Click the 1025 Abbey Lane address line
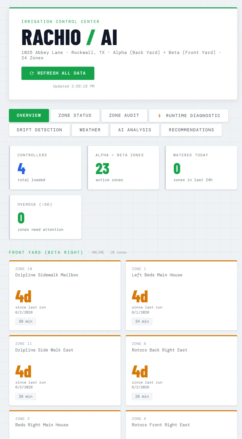The height and width of the screenshot is (439, 242). [x=121, y=55]
